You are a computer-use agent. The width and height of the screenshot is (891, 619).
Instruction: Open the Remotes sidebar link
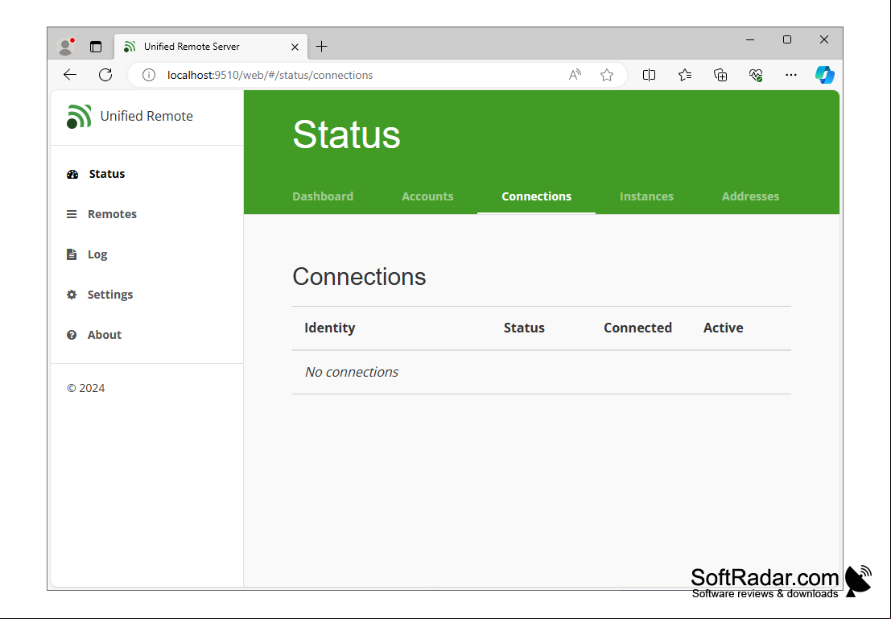pyautogui.click(x=112, y=214)
